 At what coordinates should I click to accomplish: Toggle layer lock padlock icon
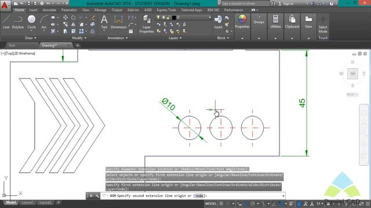[x=168, y=17]
